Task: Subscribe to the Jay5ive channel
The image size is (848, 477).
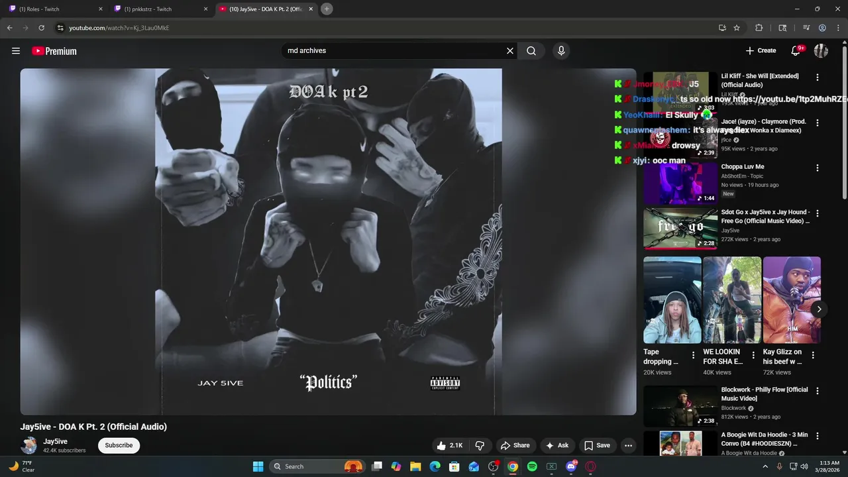Action: click(x=119, y=445)
